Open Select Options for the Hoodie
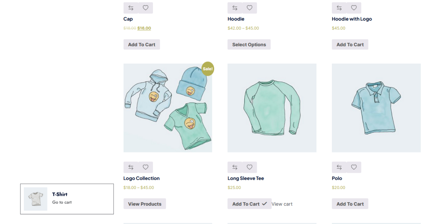The image size is (442, 224). pos(249,44)
